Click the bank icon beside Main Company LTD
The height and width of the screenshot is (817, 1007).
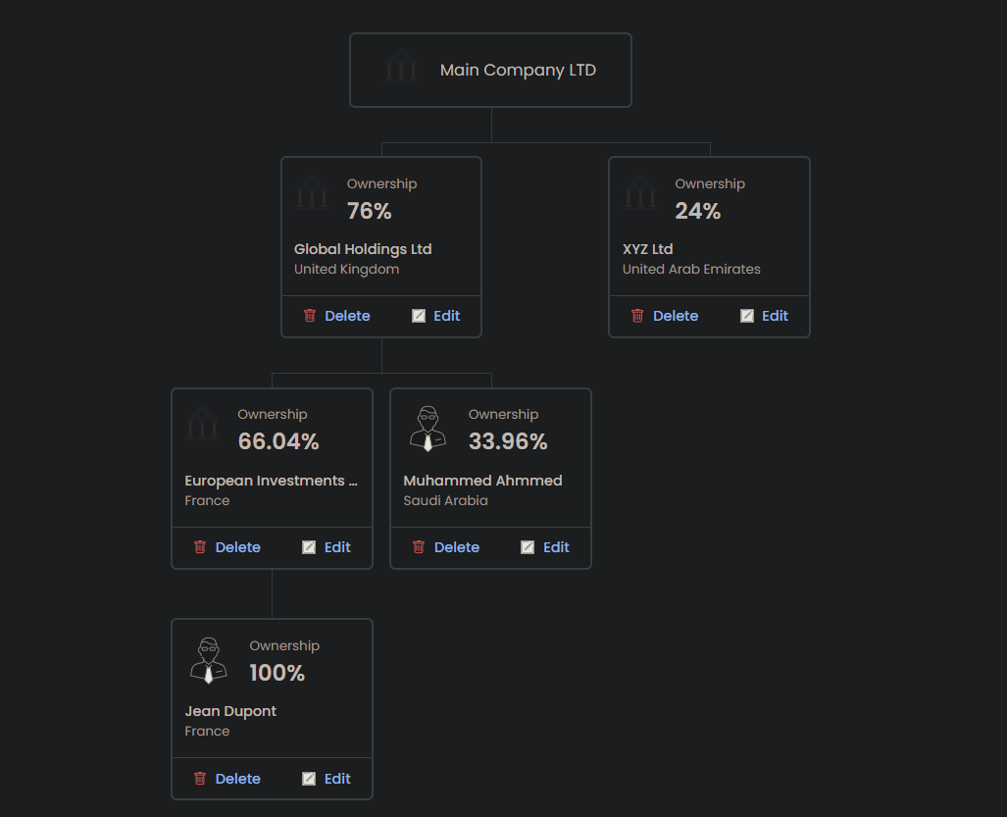(x=401, y=70)
